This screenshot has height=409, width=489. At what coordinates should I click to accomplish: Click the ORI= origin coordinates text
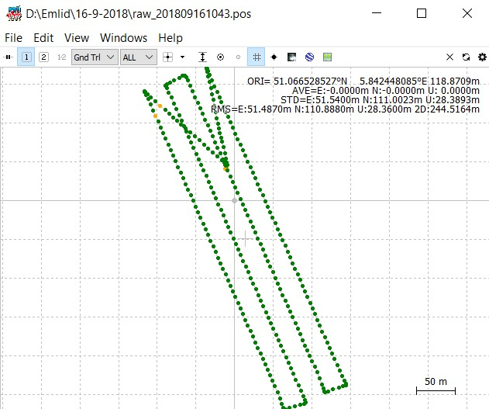pyautogui.click(x=363, y=81)
